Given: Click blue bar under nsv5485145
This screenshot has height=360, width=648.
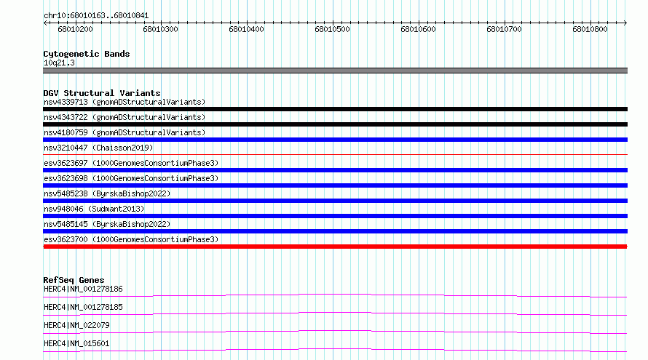Looking at the screenshot, I should 335,231.
